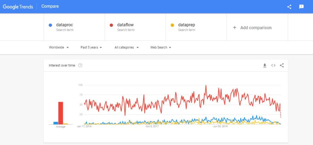Click the Compare title in the header
313x145 pixels.
tap(50, 7)
